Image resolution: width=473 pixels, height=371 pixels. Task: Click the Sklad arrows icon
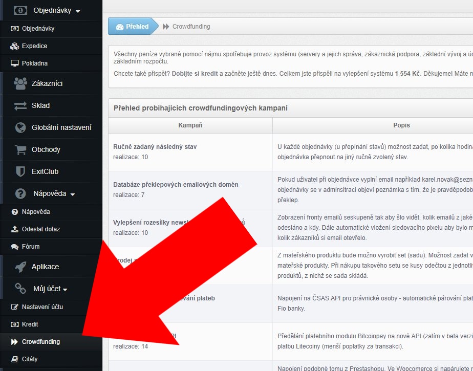point(20,105)
